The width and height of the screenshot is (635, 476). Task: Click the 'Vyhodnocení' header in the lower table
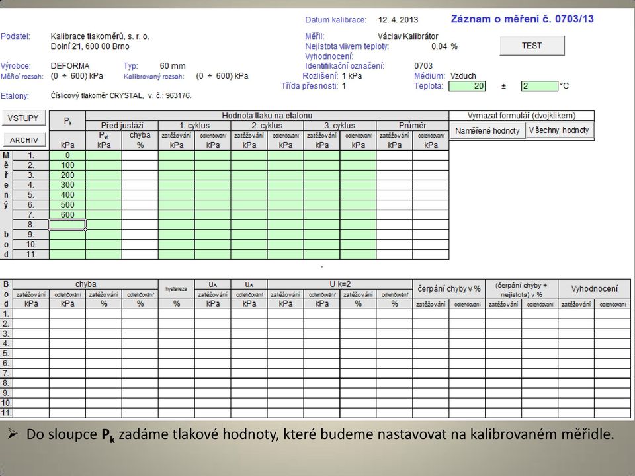tap(595, 289)
